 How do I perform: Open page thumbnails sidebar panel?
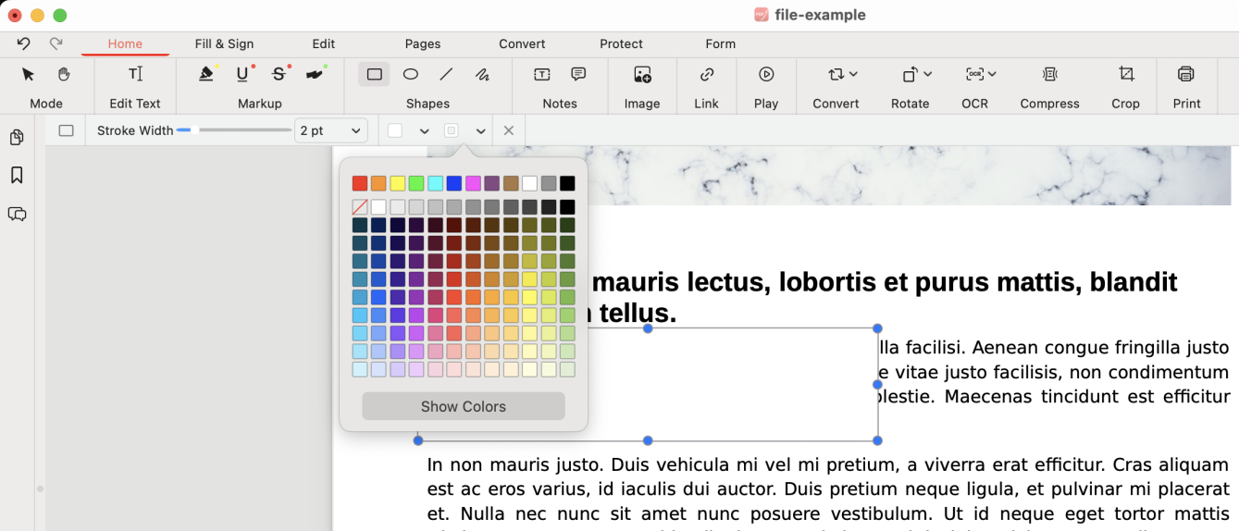point(17,138)
